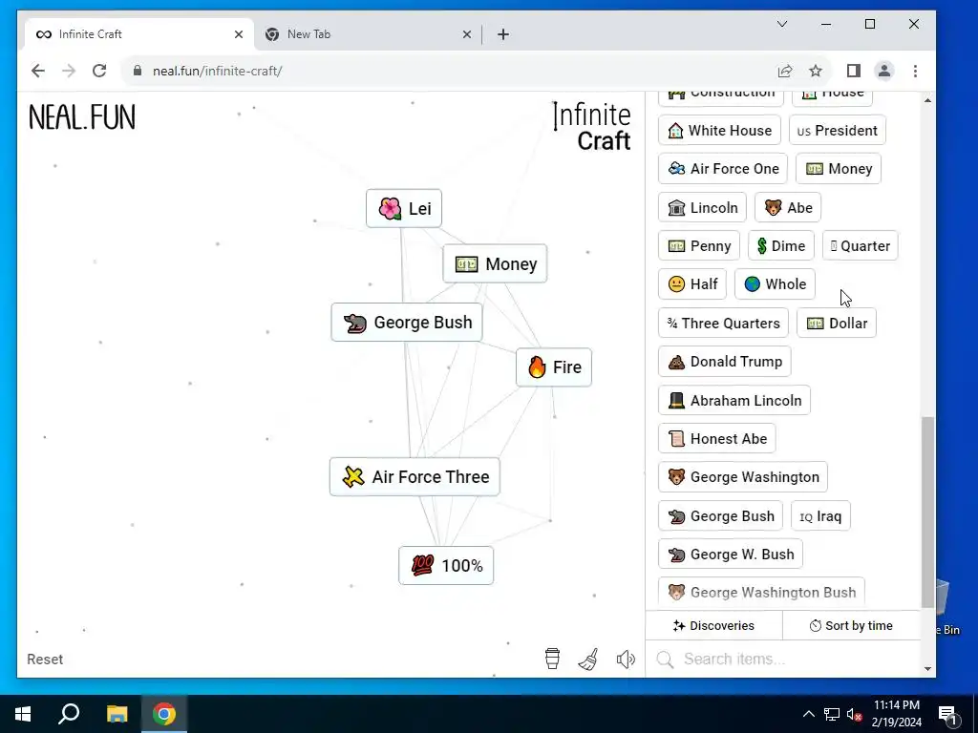Click the broom clear canvas icon
Image resolution: width=978 pixels, height=733 pixels.
click(588, 659)
